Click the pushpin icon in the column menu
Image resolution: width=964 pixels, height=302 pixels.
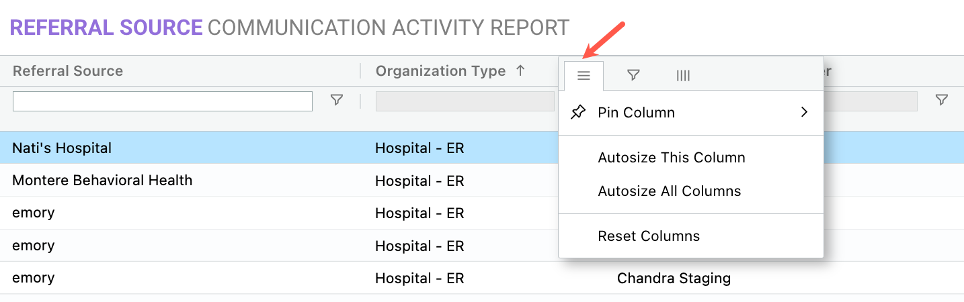(578, 113)
